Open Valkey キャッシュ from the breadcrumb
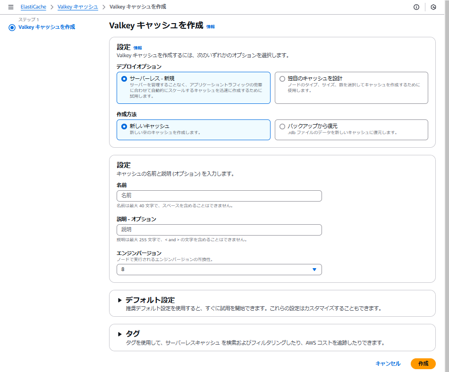The width and height of the screenshot is (449, 372). (77, 7)
